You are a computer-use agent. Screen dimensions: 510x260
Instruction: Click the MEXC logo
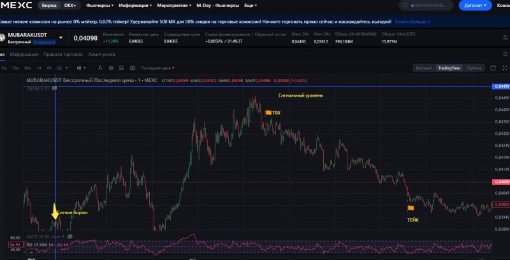pos(17,5)
